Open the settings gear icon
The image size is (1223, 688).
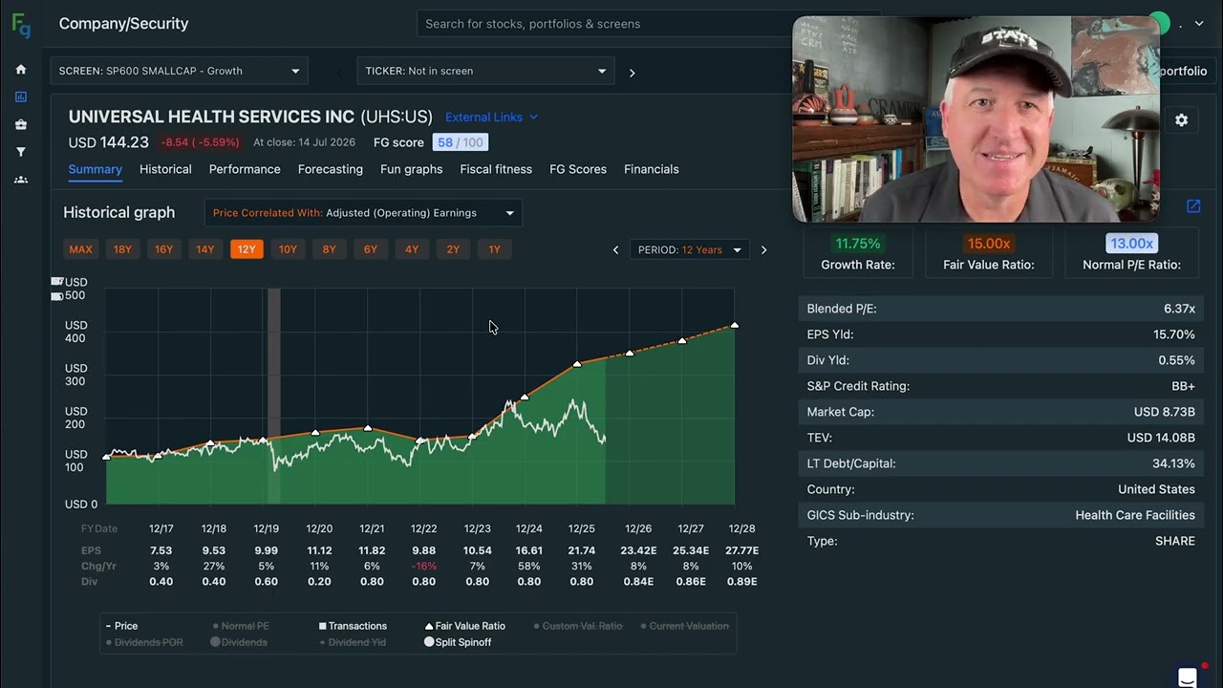pyautogui.click(x=1182, y=120)
